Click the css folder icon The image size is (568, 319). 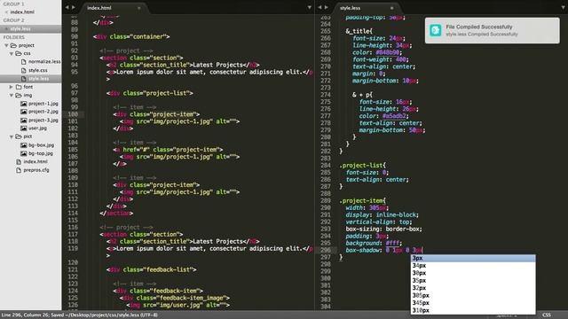pyautogui.click(x=19, y=53)
